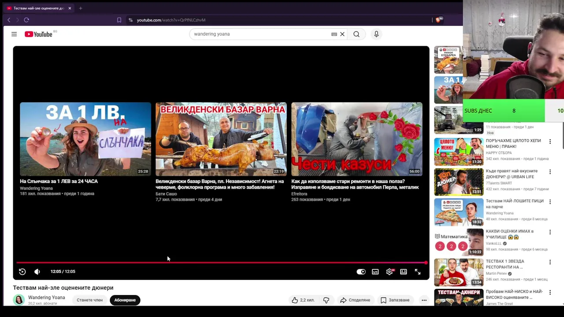Click '7Talents SMART' channel name
The height and width of the screenshot is (317, 564).
[x=499, y=183]
